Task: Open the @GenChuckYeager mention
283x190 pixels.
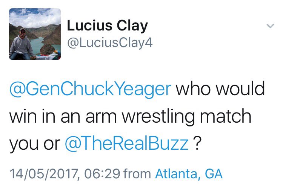Action: [90, 89]
